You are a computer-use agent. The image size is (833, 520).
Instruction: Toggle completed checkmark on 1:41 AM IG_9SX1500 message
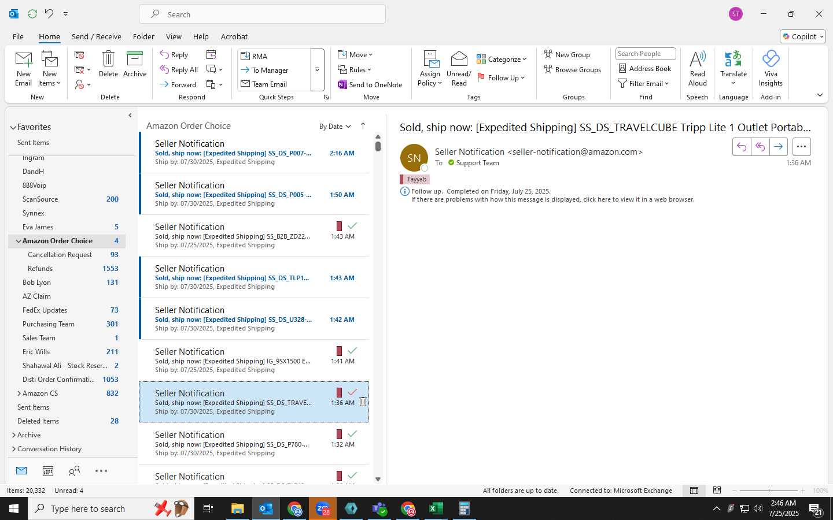click(x=352, y=351)
